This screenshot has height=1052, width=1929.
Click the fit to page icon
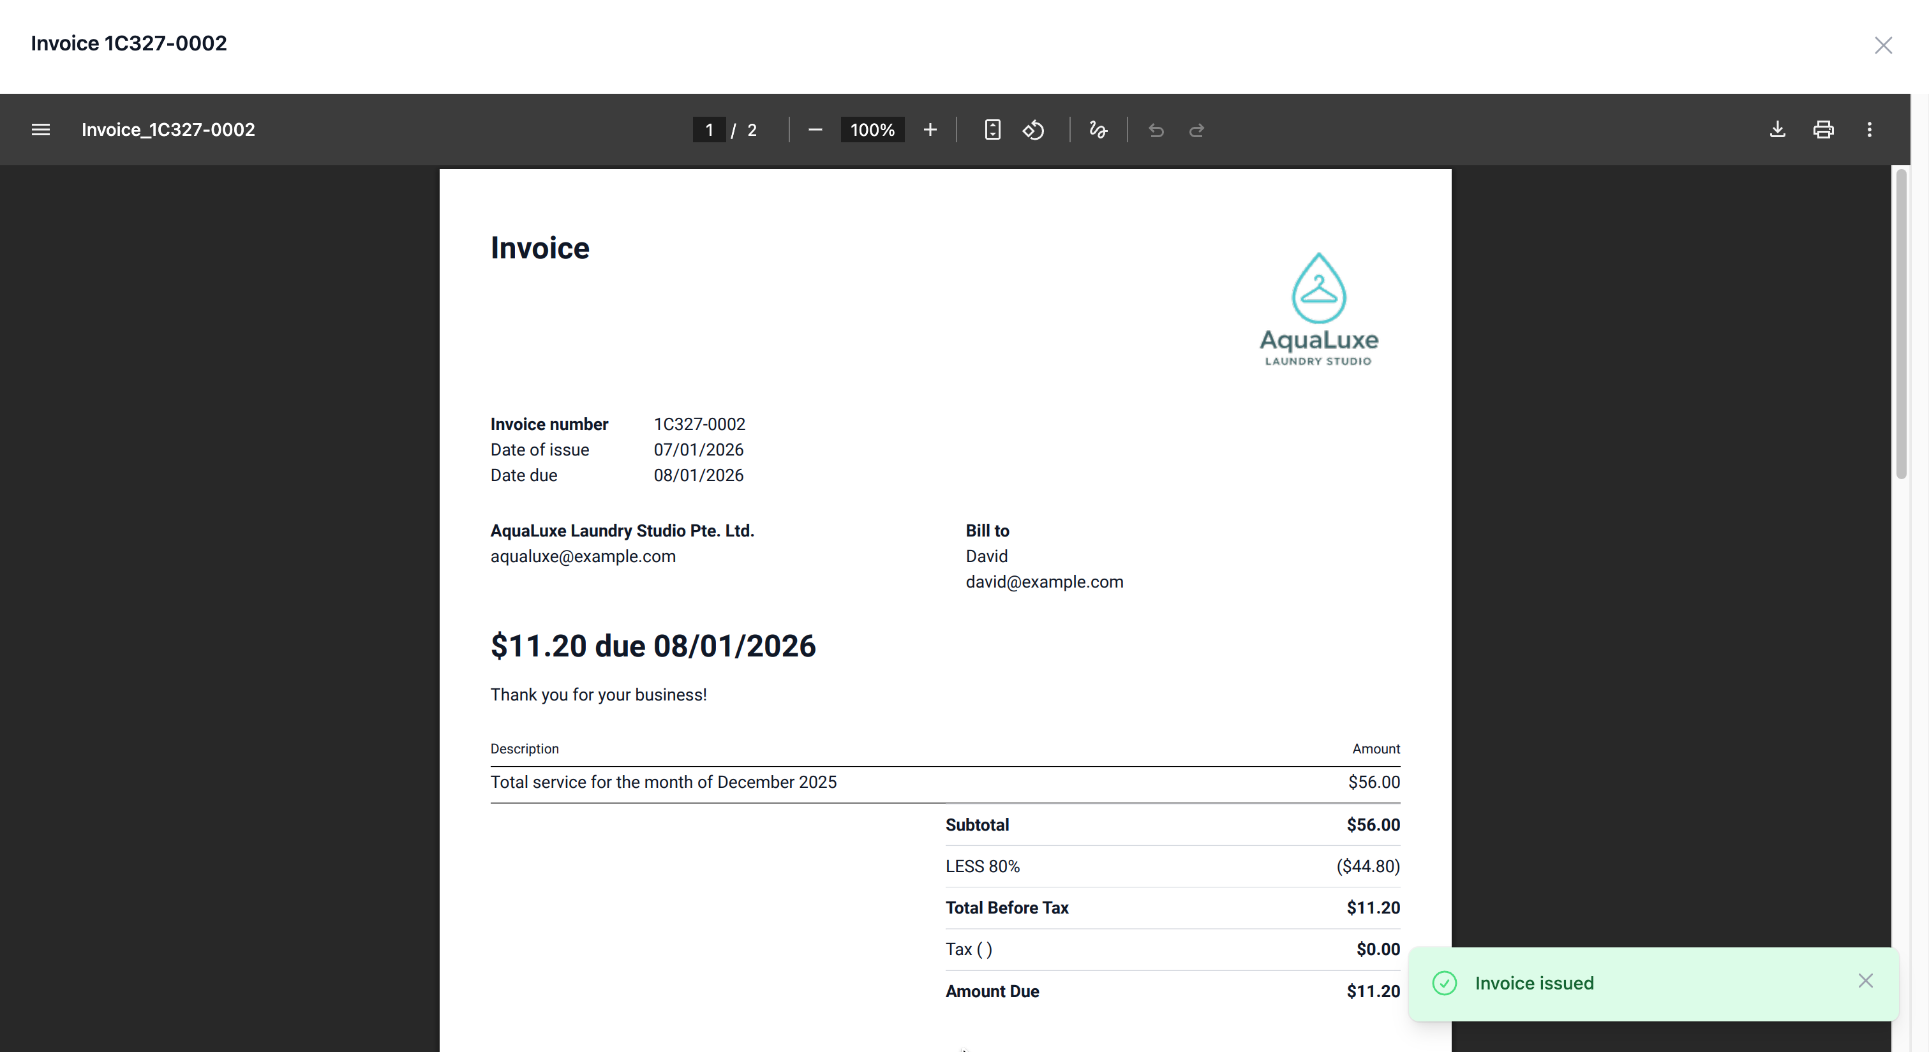point(992,130)
